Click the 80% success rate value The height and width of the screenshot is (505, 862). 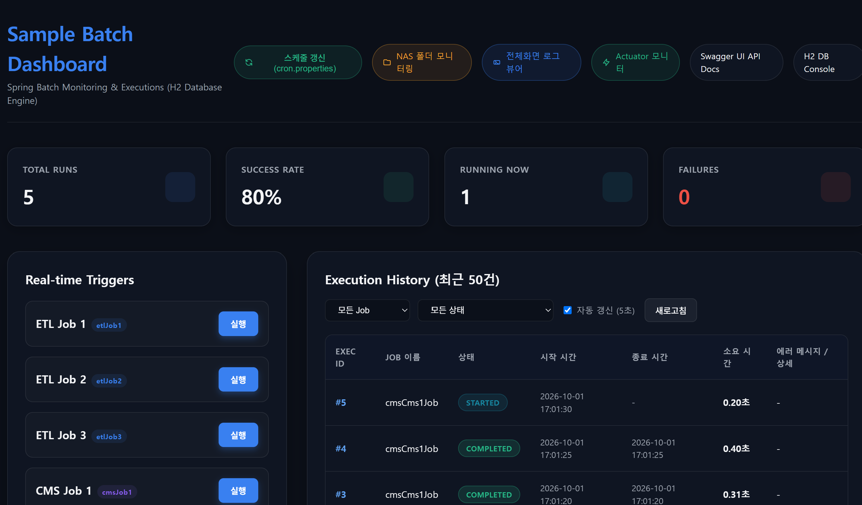(x=261, y=197)
